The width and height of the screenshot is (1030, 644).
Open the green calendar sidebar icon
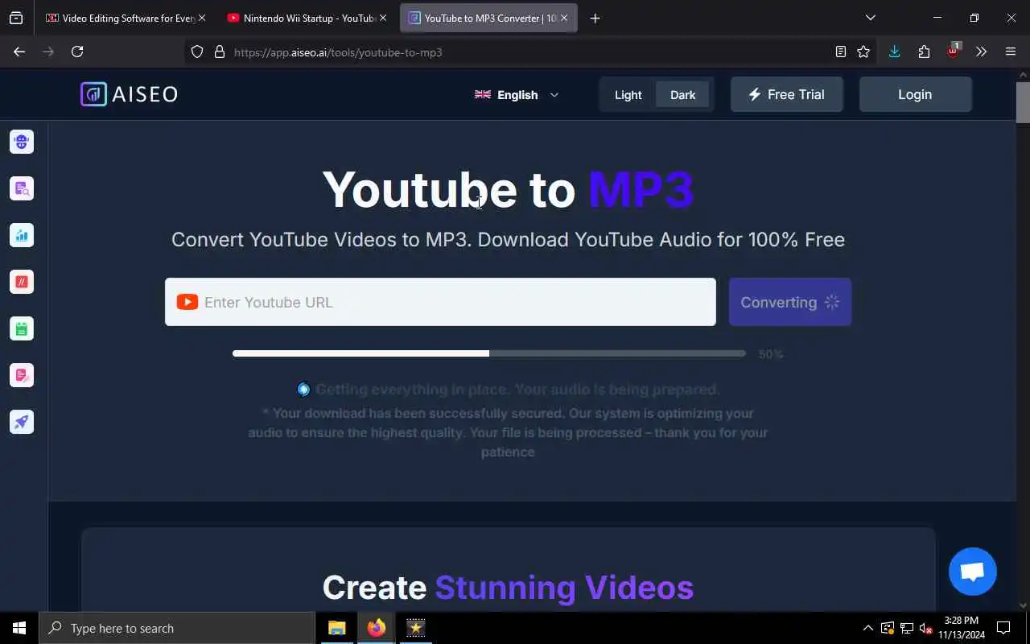(22, 328)
